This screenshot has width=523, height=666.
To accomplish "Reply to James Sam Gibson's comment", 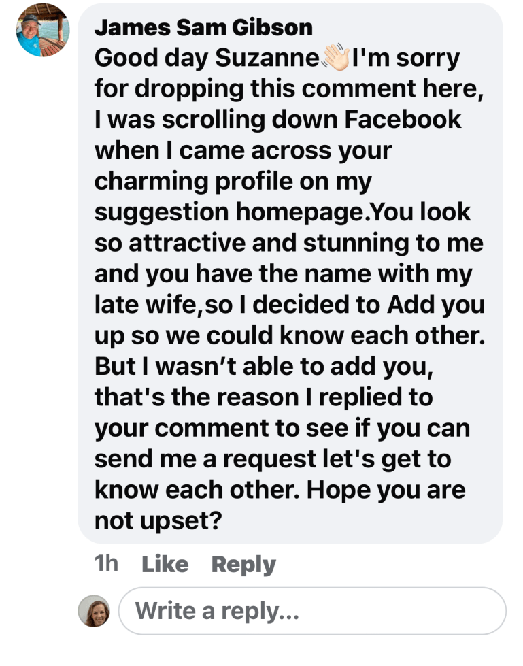I will point(243,564).
